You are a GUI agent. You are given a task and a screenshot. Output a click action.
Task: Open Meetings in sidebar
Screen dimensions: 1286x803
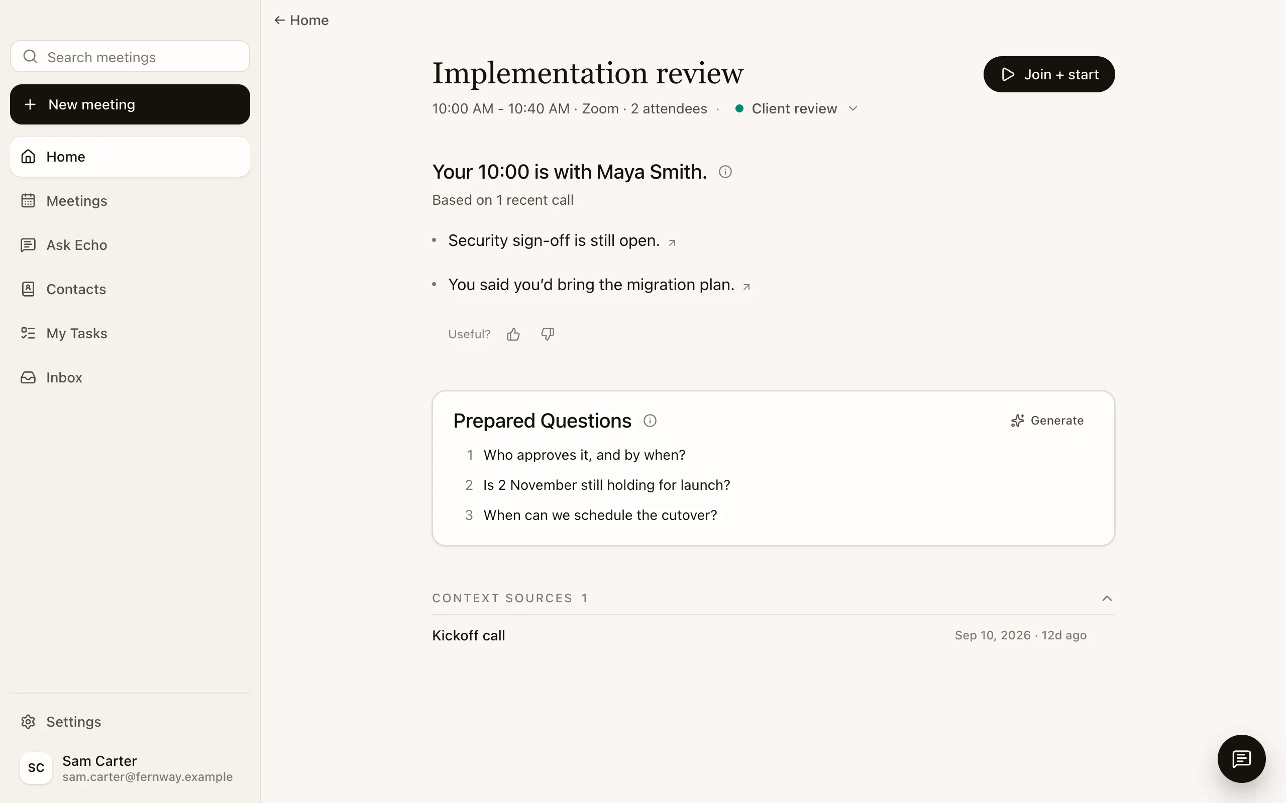[130, 201]
